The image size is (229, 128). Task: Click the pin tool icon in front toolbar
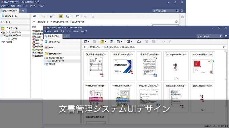[x=170, y=42]
